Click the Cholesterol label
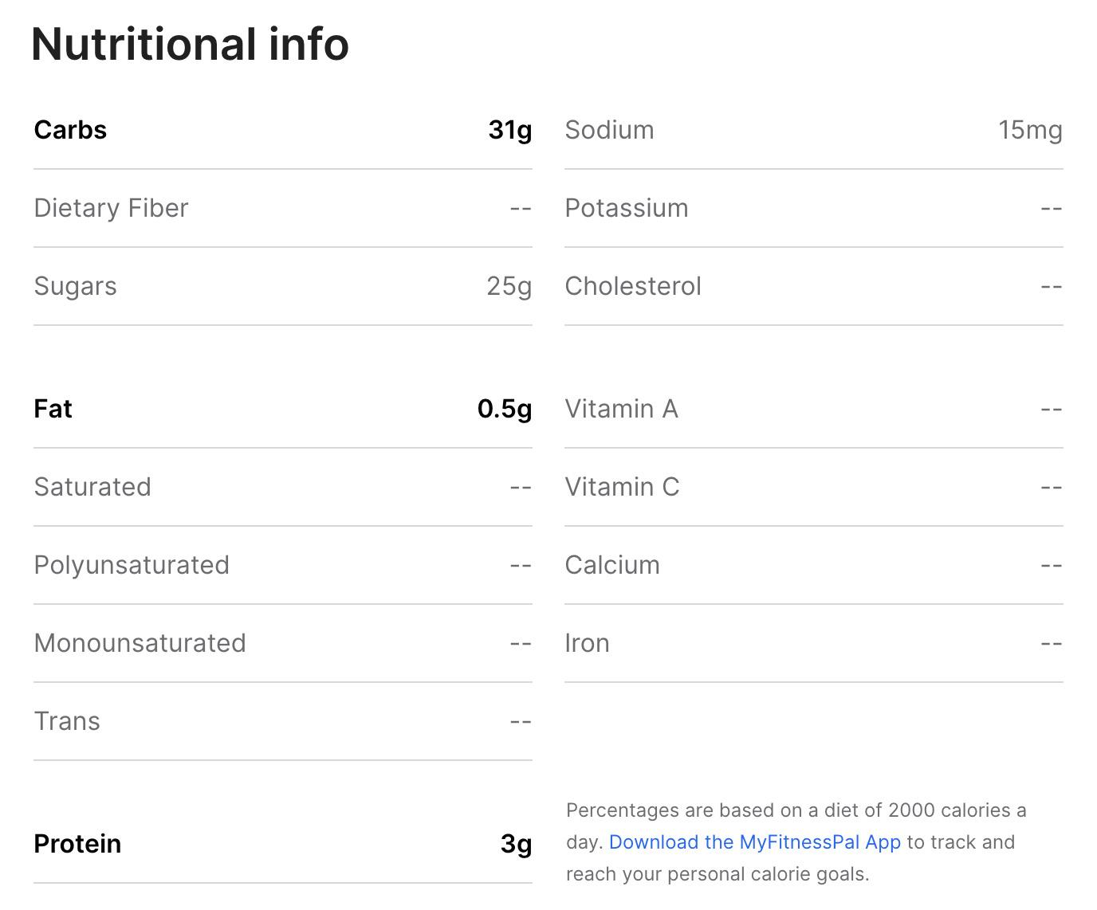Viewport: 1097px width, 910px height. click(633, 286)
